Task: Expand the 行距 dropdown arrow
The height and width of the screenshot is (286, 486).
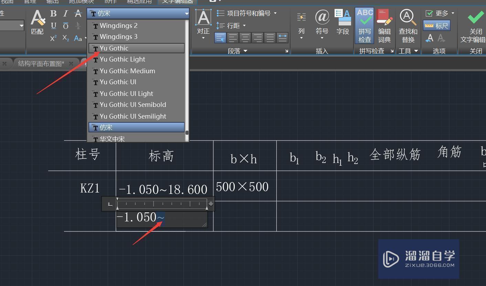Action: (244, 26)
